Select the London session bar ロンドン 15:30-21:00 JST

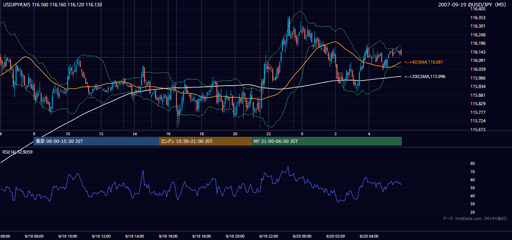[x=205, y=141]
